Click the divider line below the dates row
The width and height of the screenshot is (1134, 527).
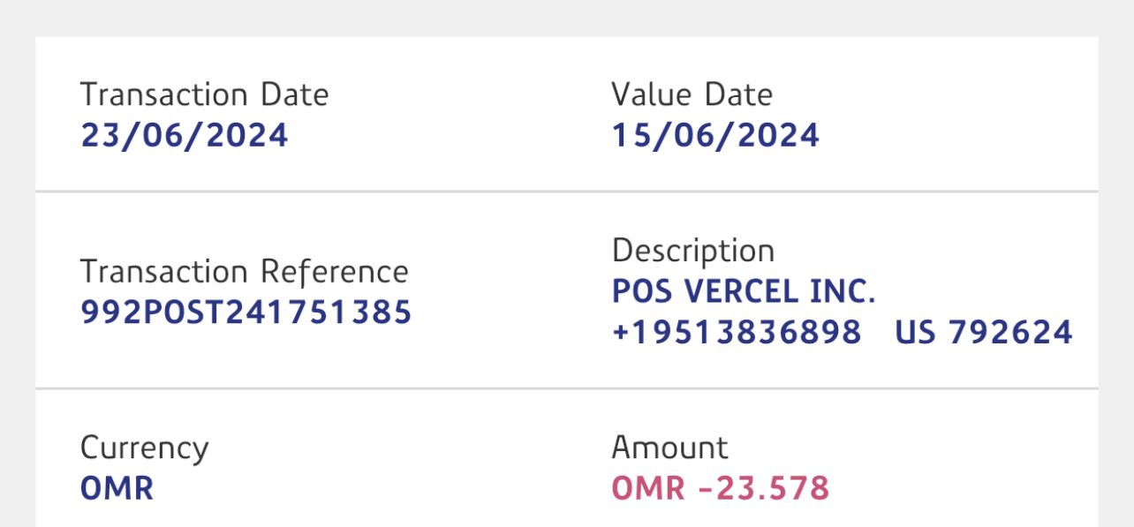click(x=567, y=191)
